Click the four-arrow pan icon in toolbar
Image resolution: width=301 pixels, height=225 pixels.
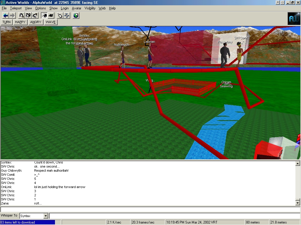click(x=67, y=16)
